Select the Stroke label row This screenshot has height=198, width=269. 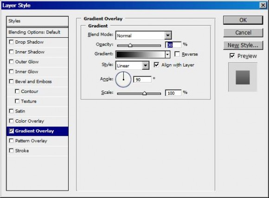pos(38,151)
